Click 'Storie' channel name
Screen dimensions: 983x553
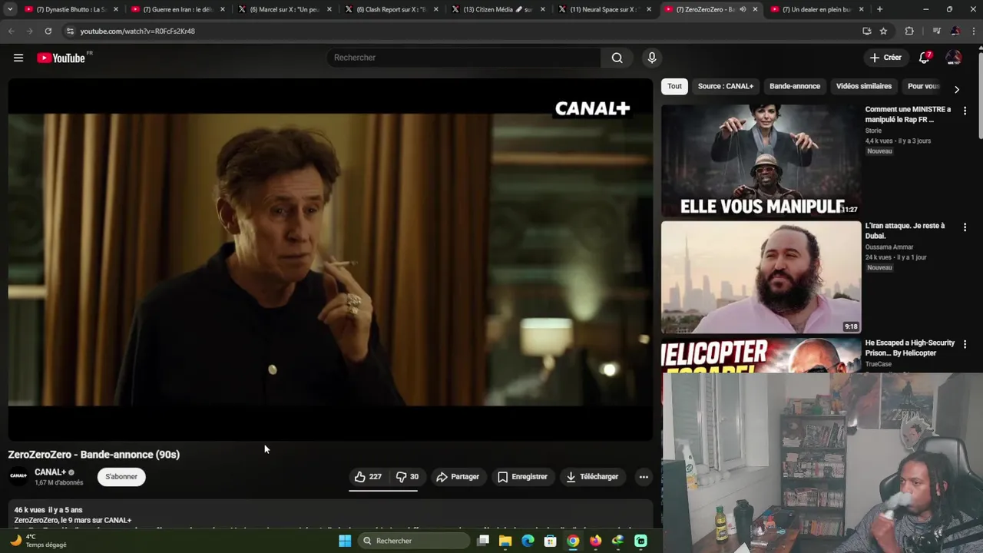click(x=873, y=131)
